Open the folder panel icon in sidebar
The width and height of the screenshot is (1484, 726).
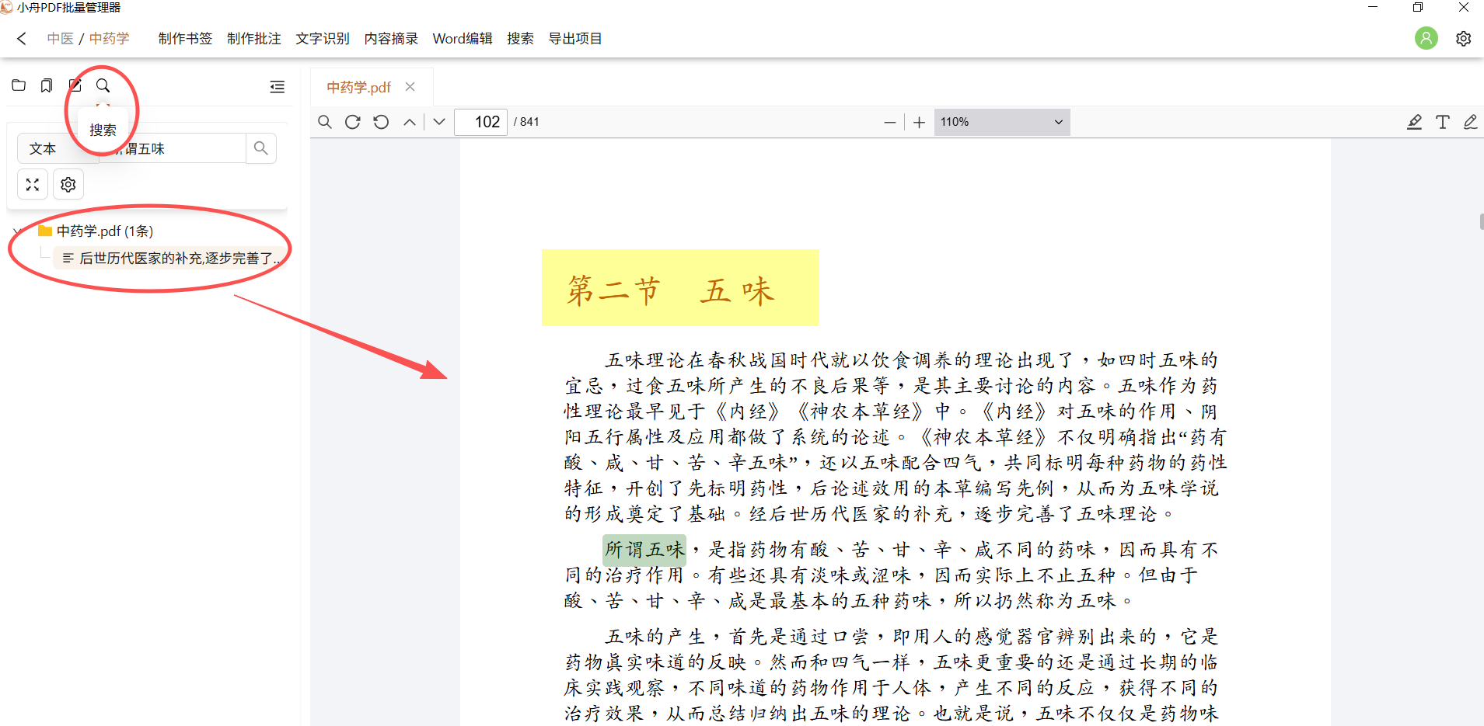click(x=19, y=85)
